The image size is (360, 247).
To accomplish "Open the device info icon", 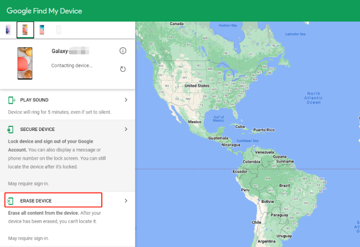I will (122, 50).
